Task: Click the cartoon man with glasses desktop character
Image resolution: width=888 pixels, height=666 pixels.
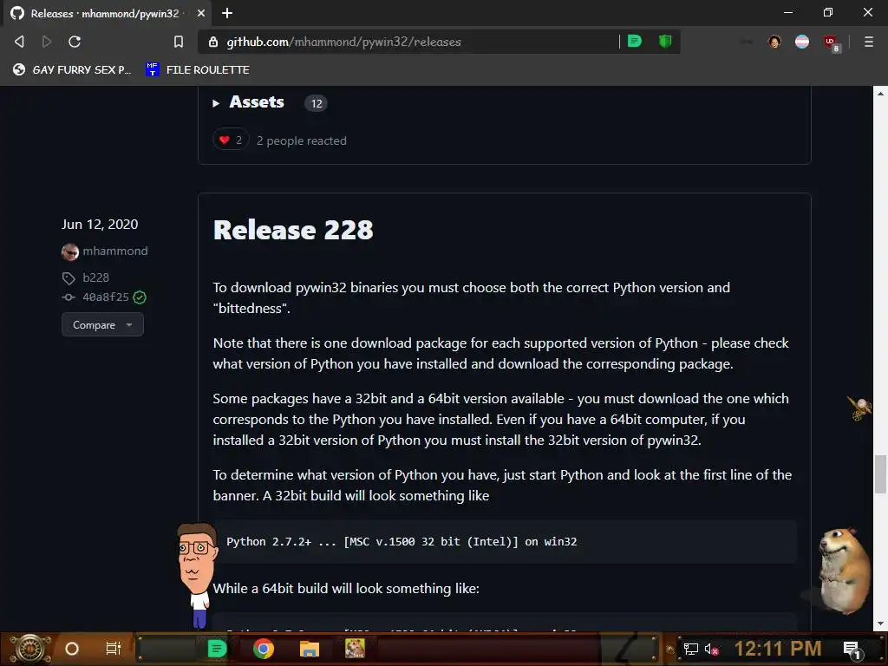Action: [197, 575]
